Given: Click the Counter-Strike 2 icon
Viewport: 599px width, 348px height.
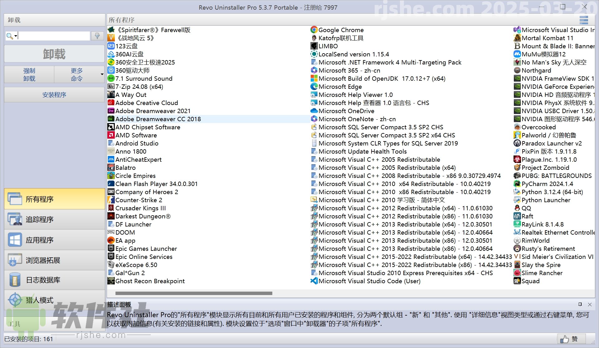Looking at the screenshot, I should 111,200.
